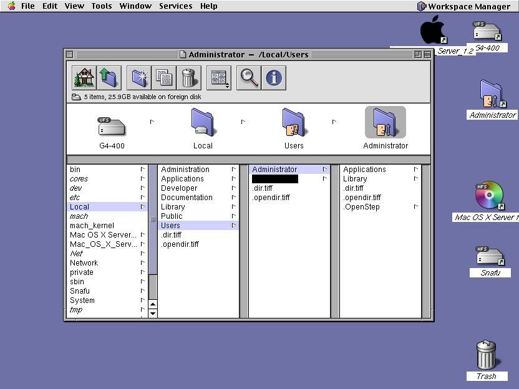
Task: Select .dir.tiff in third column
Action: (x=289, y=188)
